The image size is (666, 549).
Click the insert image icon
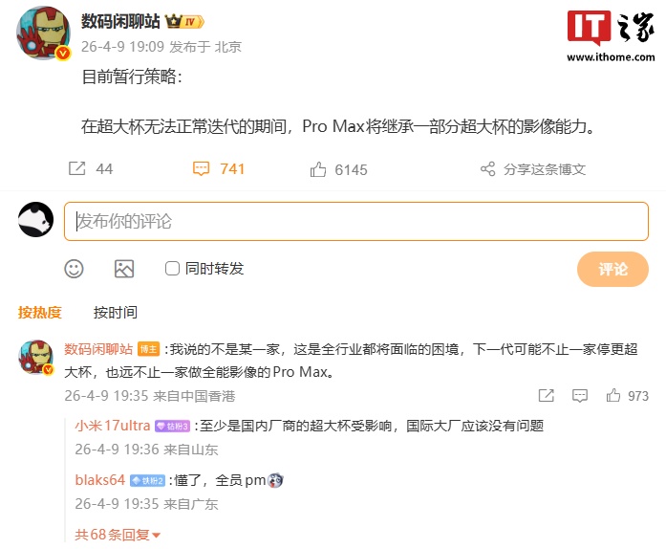click(x=124, y=269)
